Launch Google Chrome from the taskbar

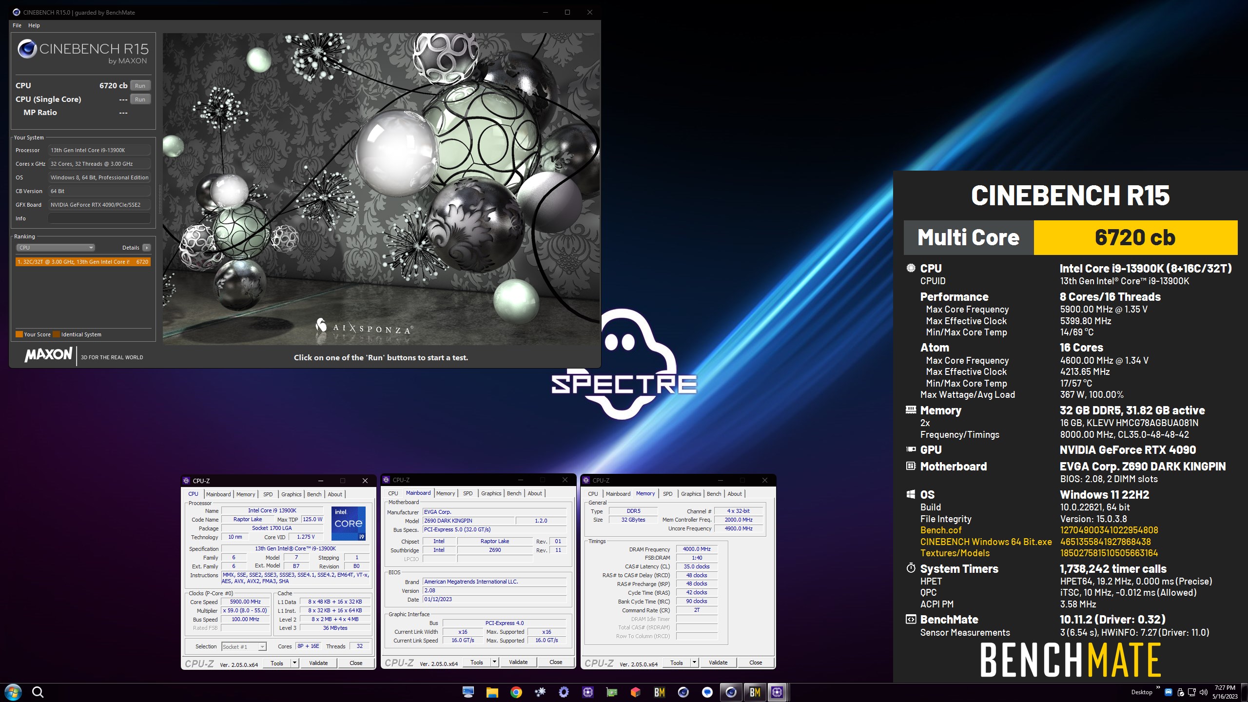click(516, 692)
